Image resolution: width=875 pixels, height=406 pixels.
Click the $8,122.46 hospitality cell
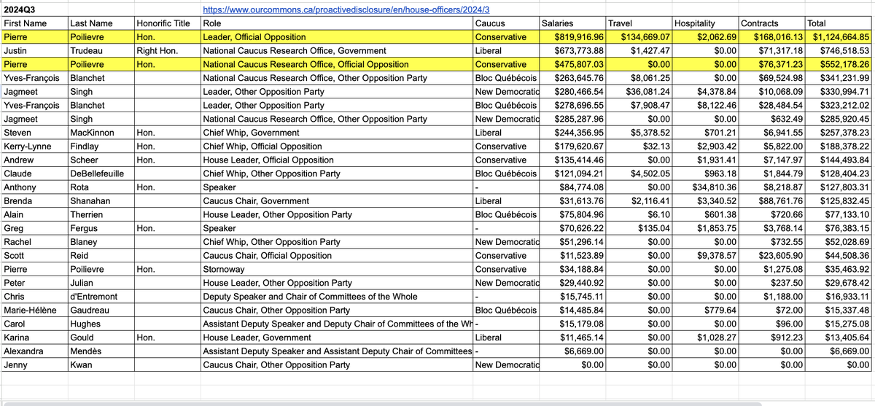[705, 106]
